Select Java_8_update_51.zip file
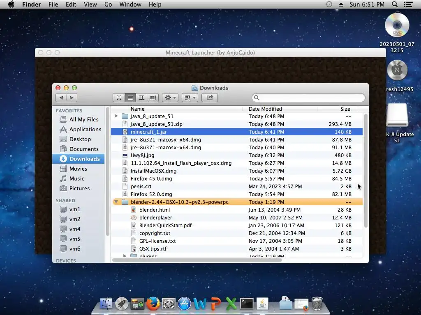 (237, 124)
